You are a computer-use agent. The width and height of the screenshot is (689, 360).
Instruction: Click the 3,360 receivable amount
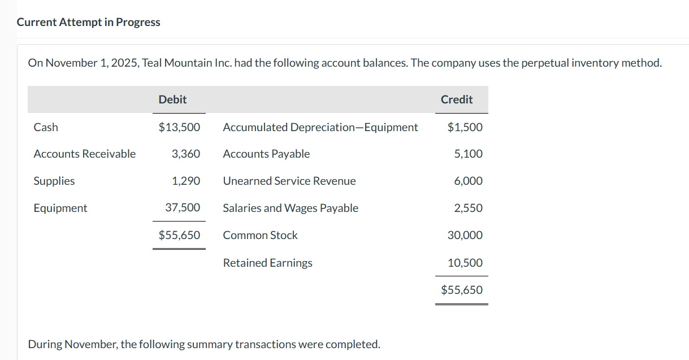pos(186,154)
